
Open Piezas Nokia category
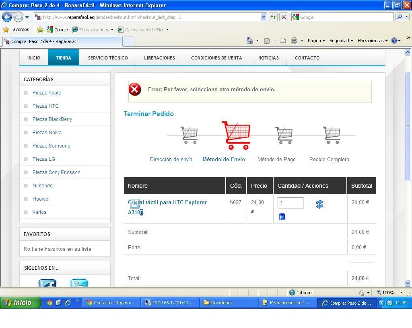point(47,133)
